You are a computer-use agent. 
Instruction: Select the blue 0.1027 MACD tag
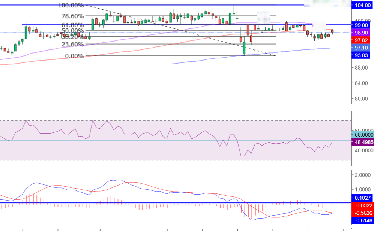[x=363, y=198]
